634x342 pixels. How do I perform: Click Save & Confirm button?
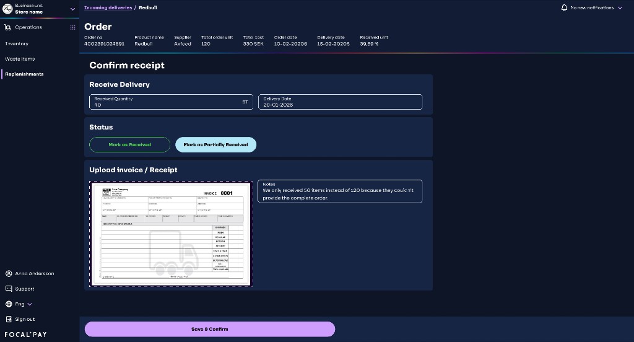[209, 329]
